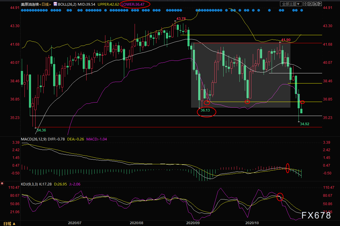The width and height of the screenshot is (340, 226).
Task: Click the compress chart axis icon
Action: tap(310, 4)
